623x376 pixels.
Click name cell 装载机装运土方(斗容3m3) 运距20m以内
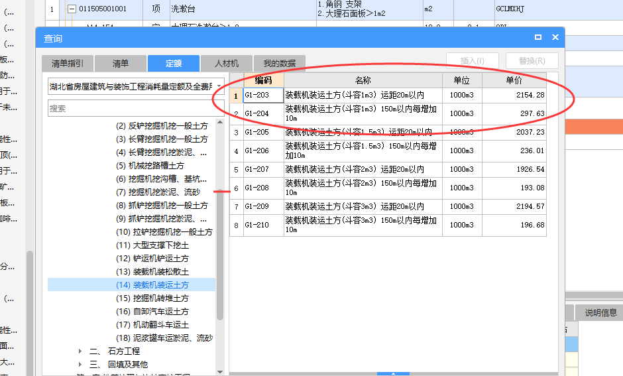click(363, 207)
